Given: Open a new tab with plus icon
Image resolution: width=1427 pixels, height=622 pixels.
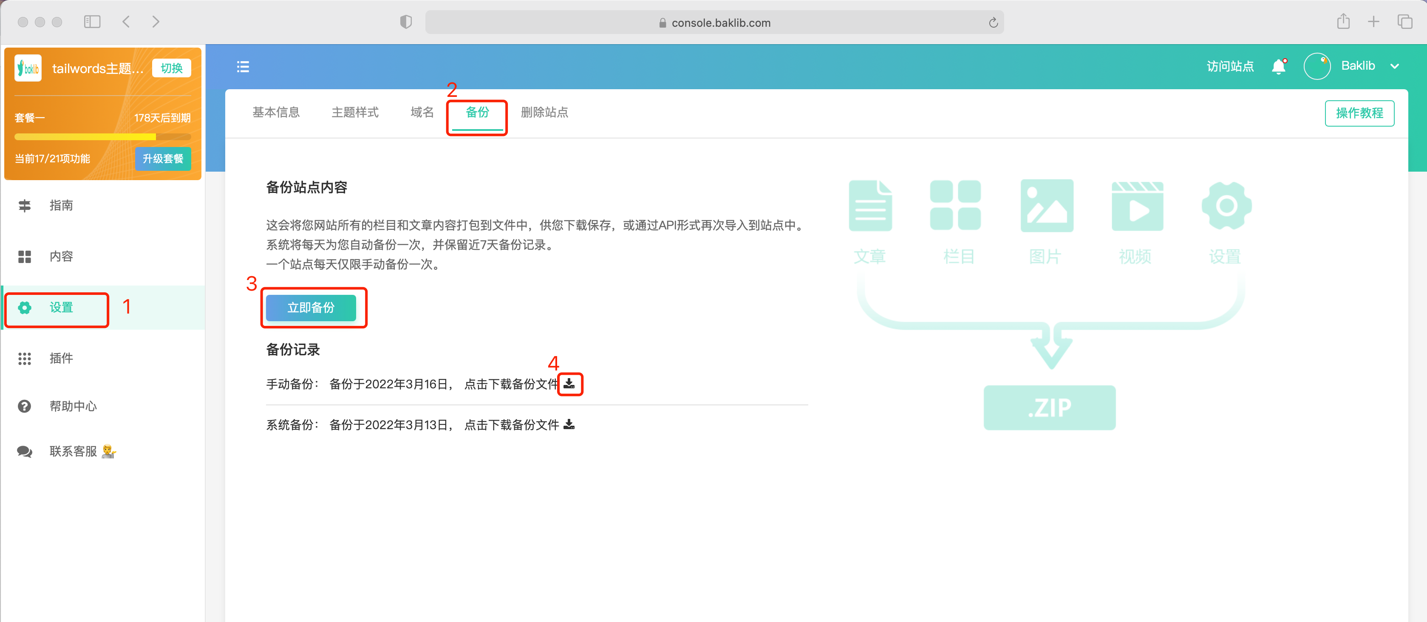Looking at the screenshot, I should click(x=1374, y=22).
